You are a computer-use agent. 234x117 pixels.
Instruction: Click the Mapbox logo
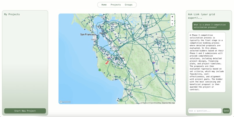(x=65, y=102)
